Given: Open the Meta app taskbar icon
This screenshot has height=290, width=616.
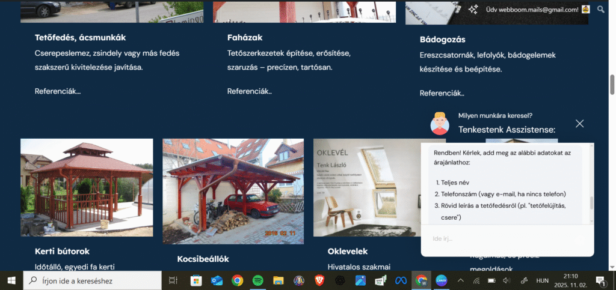Looking at the screenshot, I should coord(400,280).
